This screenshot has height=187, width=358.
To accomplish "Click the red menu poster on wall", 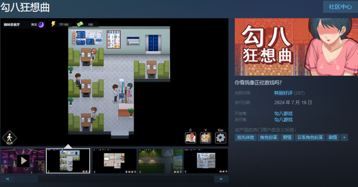I will point(114,39).
